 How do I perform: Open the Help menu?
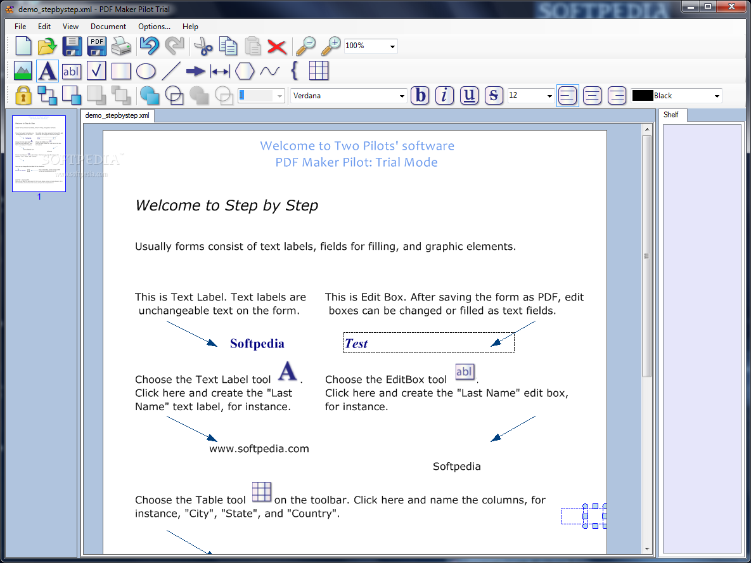click(x=190, y=27)
